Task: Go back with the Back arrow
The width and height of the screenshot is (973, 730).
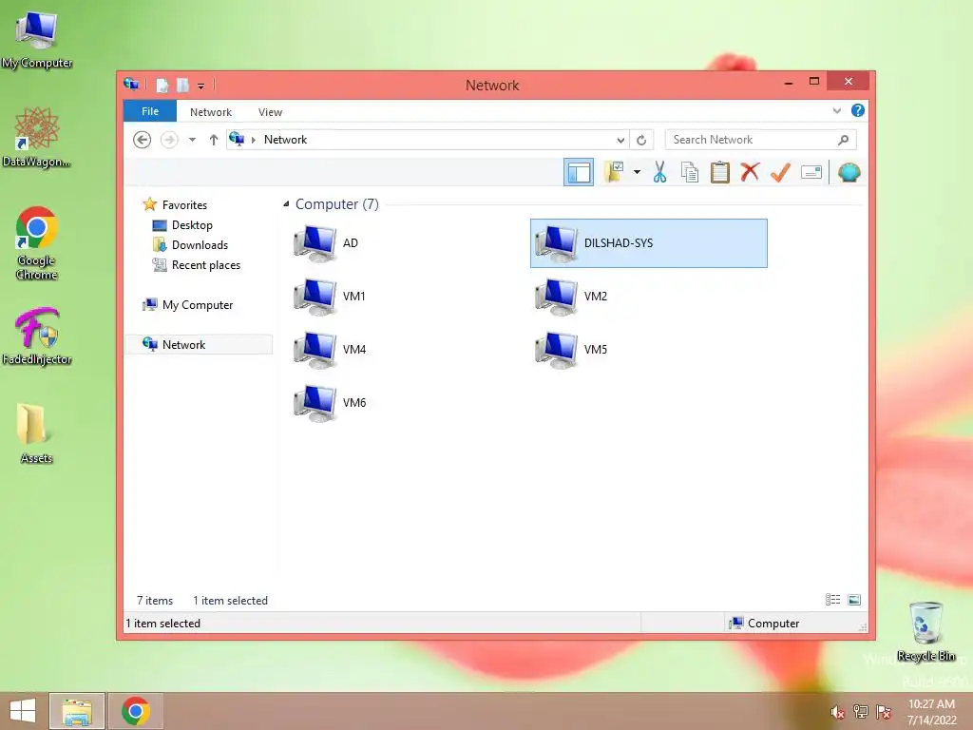Action: [x=143, y=140]
